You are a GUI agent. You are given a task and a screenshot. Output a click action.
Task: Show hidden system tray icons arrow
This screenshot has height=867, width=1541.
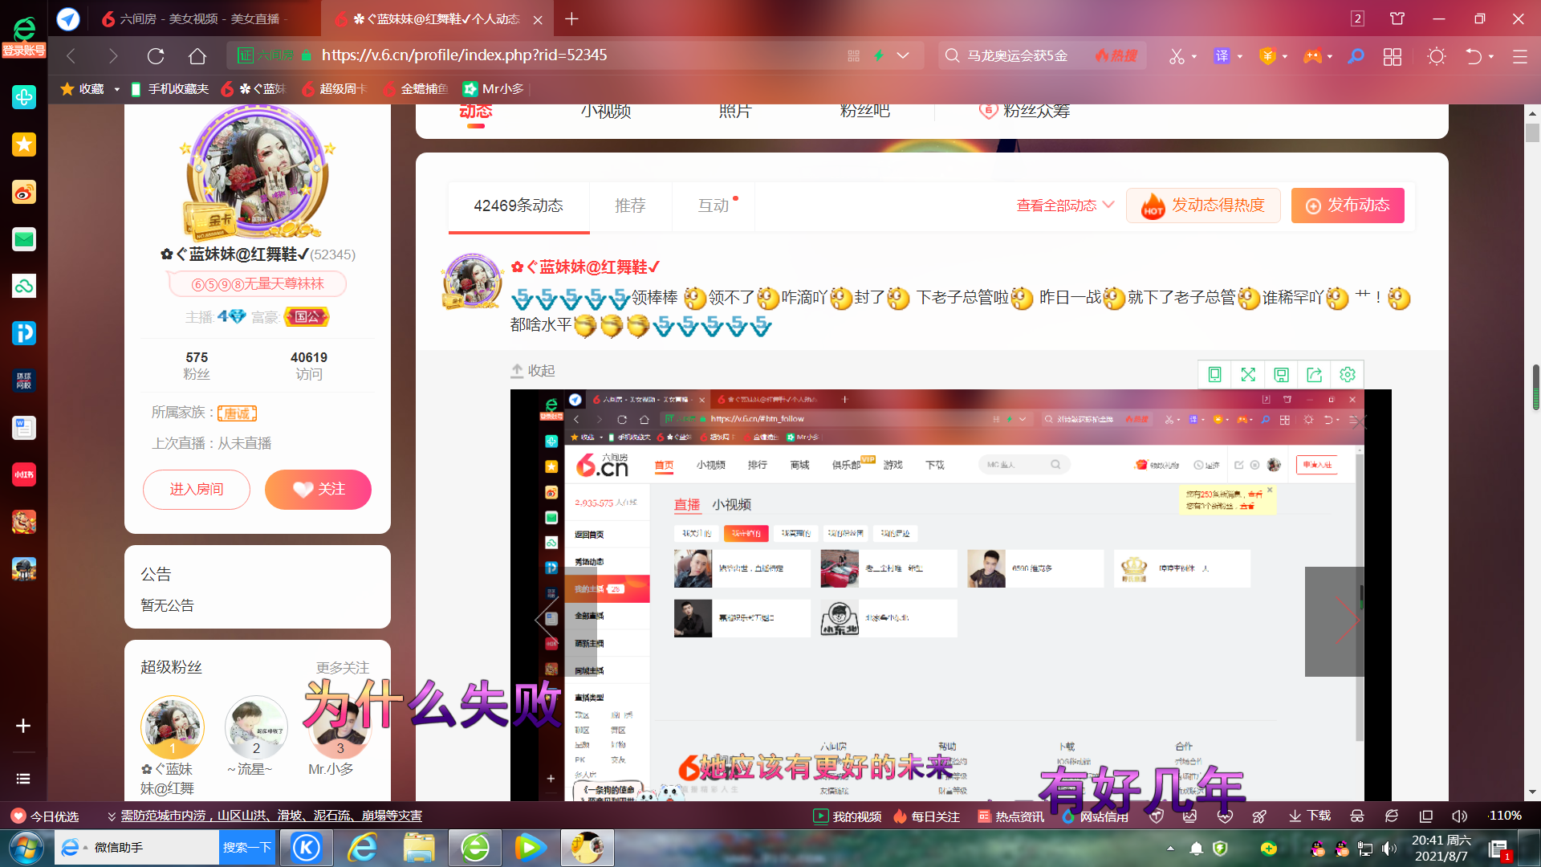[1170, 849]
